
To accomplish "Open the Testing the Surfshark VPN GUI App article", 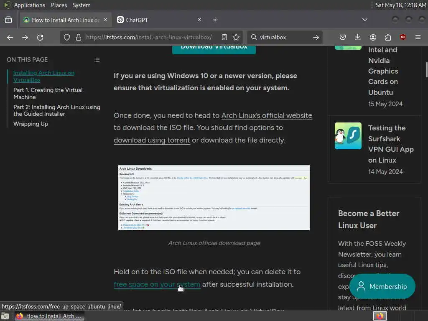I will click(391, 144).
